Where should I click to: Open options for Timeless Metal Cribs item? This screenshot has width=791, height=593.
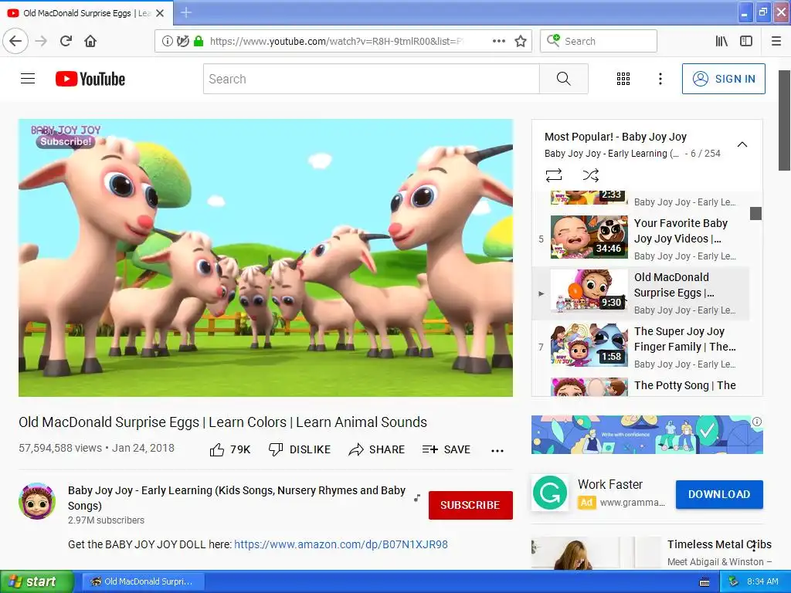pyautogui.click(x=754, y=545)
